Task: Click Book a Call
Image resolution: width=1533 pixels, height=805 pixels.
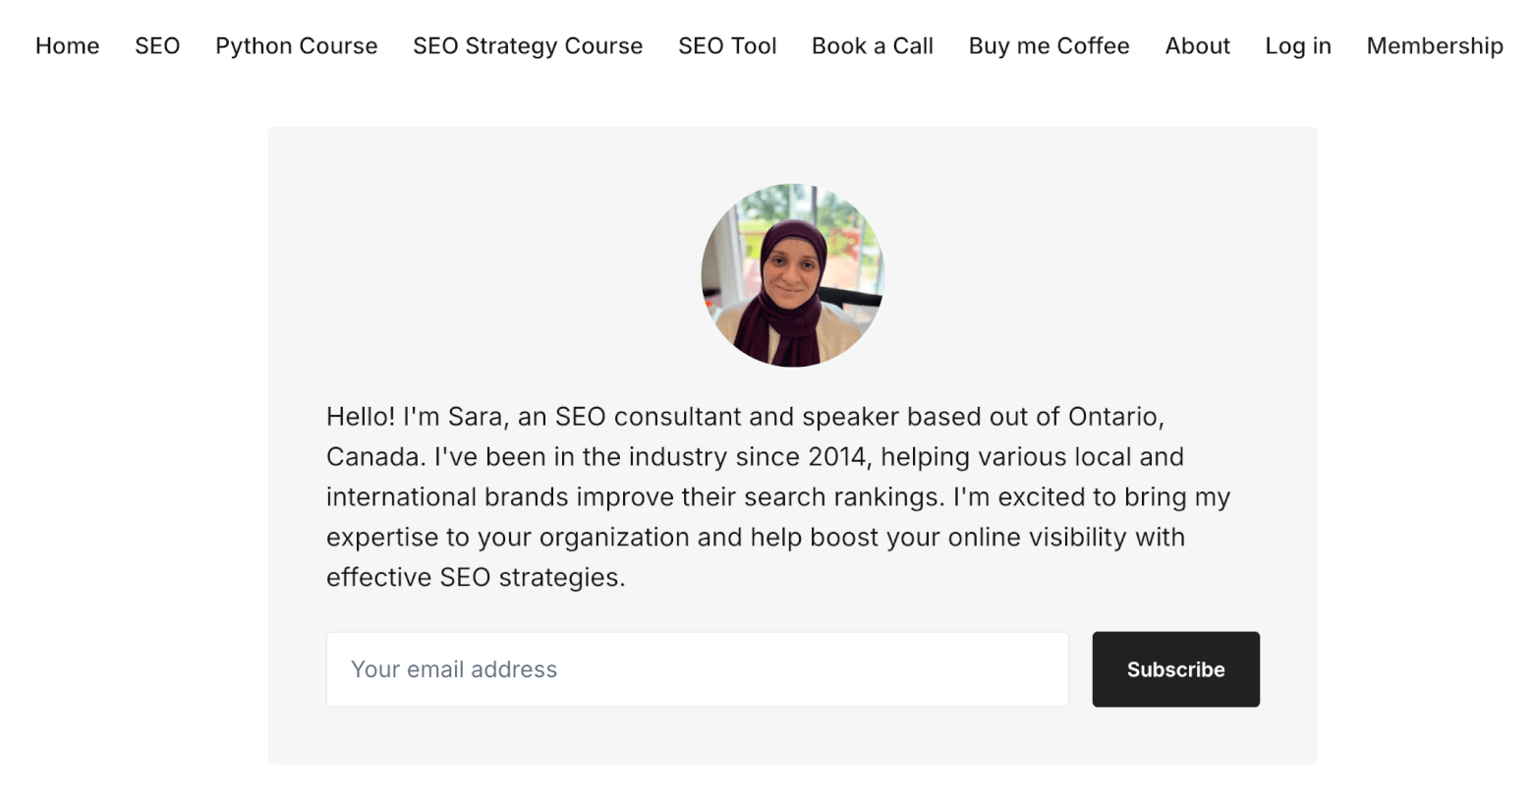Action: 872,45
